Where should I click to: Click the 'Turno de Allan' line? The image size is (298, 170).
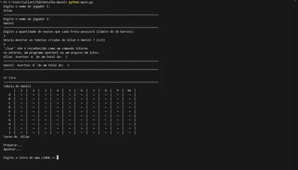[x=16, y=136]
